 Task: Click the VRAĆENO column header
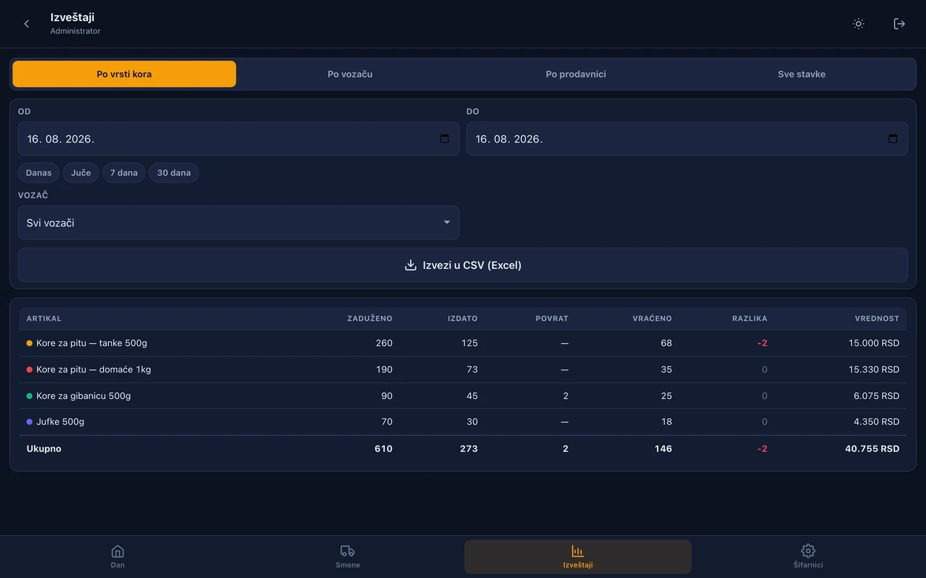point(652,318)
